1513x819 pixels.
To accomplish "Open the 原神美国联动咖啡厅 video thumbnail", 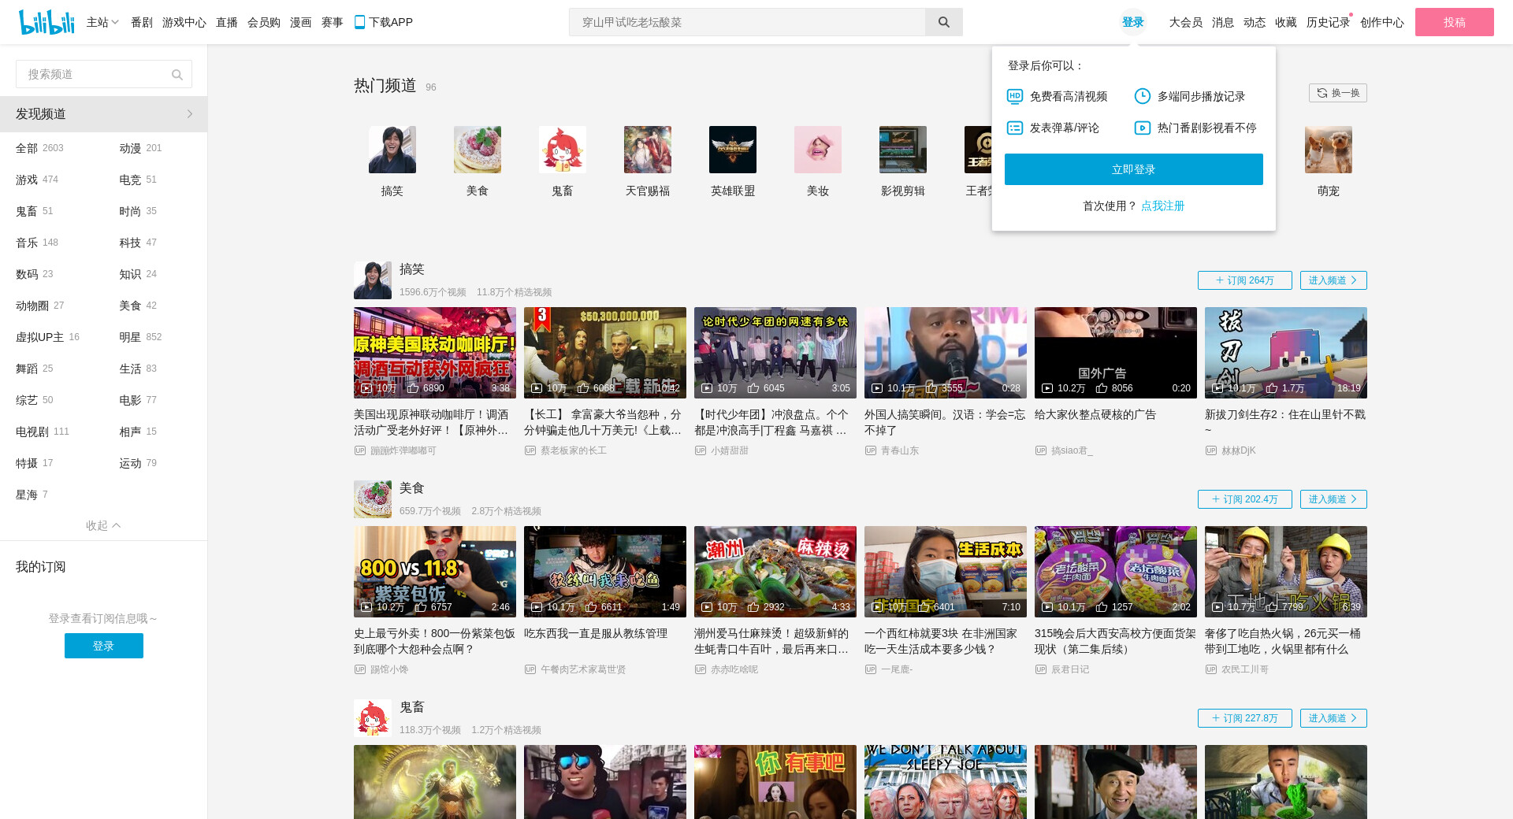I will coord(434,352).
